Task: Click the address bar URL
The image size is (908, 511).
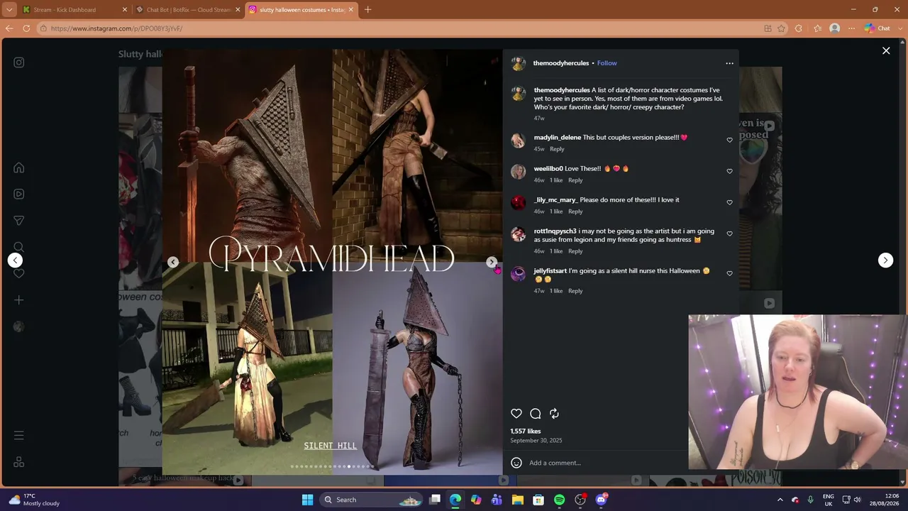Action: coord(116,28)
